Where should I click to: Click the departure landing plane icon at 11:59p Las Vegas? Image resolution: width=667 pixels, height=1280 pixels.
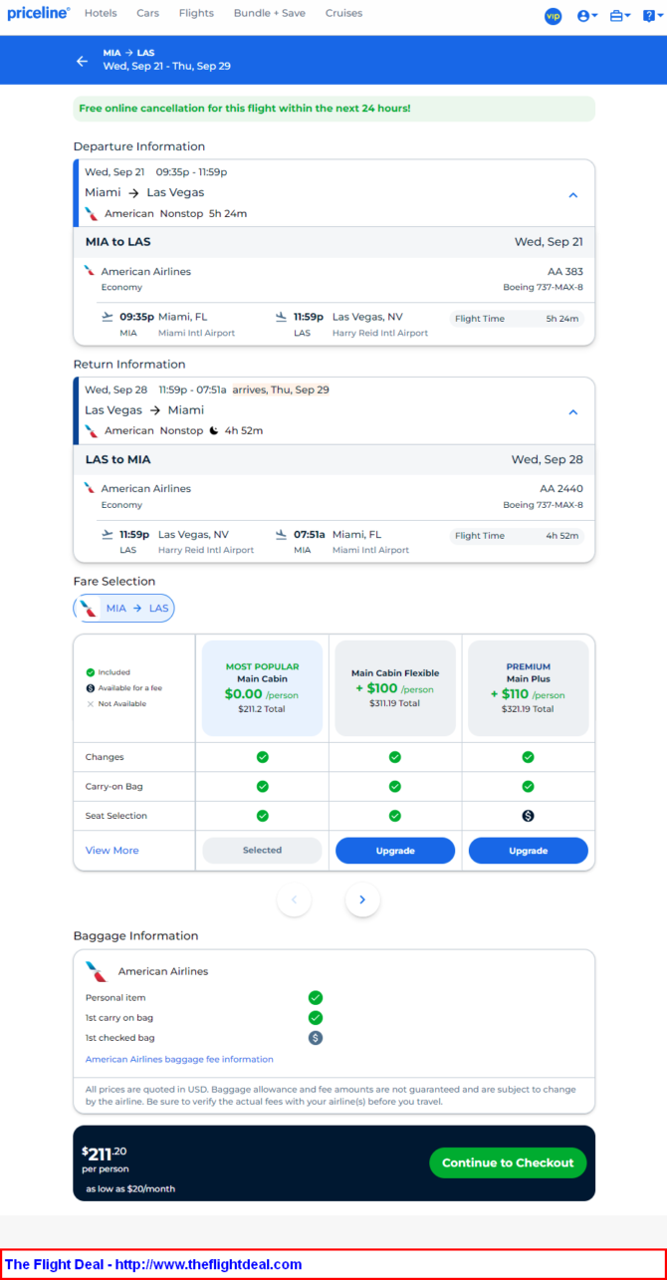[x=281, y=317]
